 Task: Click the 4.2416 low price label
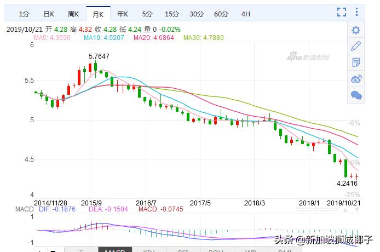click(347, 183)
